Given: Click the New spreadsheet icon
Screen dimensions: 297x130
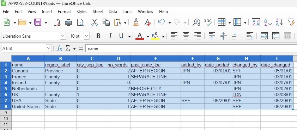Looking at the screenshot, I should coord(7,22).
